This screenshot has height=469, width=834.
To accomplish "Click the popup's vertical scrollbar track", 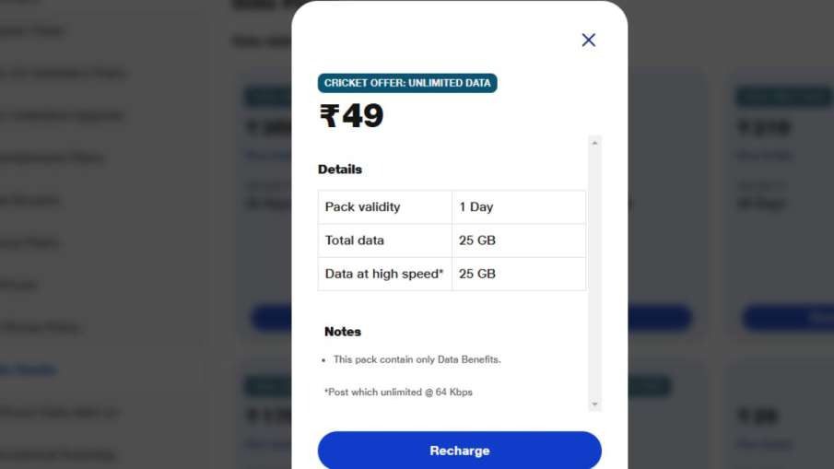I will tap(594, 274).
